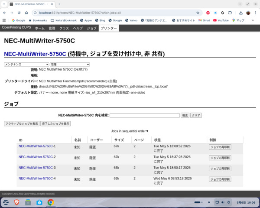
Task: Reprint job 3 with ジョブの再印刷
Action: coord(220,169)
